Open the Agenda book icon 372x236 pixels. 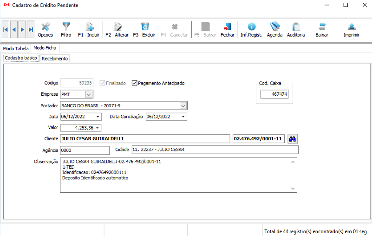tap(274, 30)
